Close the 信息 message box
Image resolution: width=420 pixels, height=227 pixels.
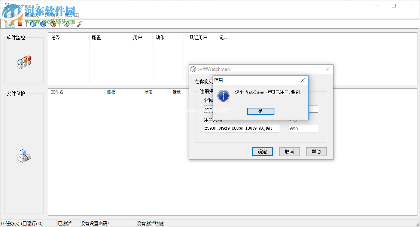[302, 80]
